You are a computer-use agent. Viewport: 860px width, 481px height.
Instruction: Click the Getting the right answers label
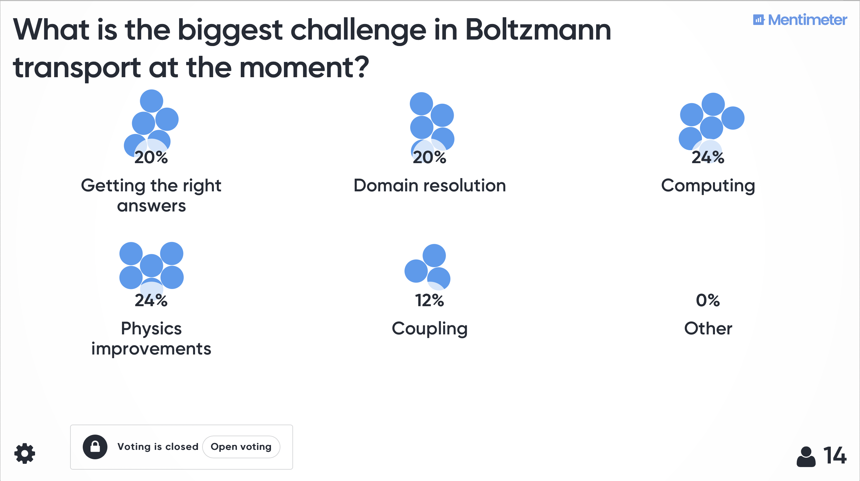[x=151, y=196]
